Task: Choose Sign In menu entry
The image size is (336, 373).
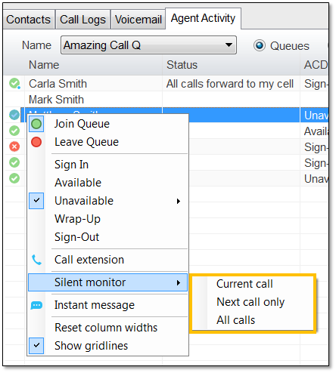Action: (x=107, y=165)
